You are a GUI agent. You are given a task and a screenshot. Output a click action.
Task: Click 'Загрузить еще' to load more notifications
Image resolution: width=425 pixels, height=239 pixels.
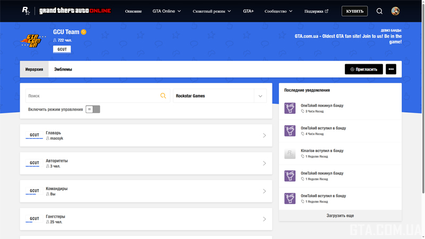pyautogui.click(x=340, y=216)
